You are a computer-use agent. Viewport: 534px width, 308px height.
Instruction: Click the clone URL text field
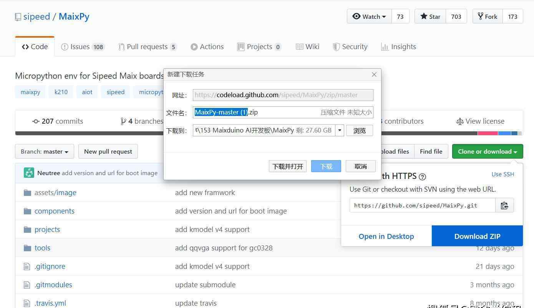pos(422,205)
